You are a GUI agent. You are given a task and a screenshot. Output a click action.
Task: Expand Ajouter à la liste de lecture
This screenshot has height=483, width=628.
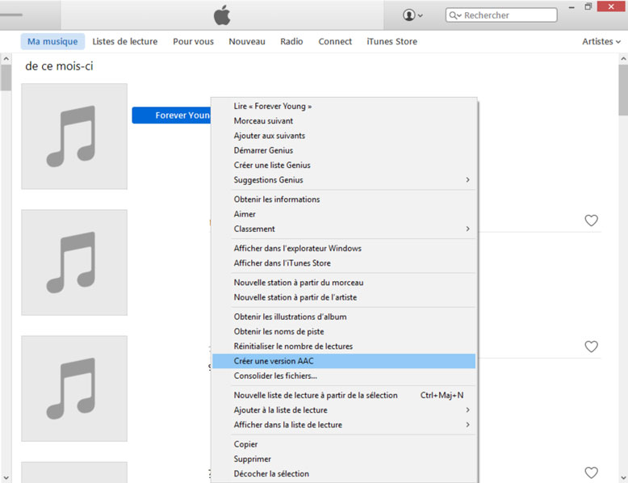tap(344, 410)
